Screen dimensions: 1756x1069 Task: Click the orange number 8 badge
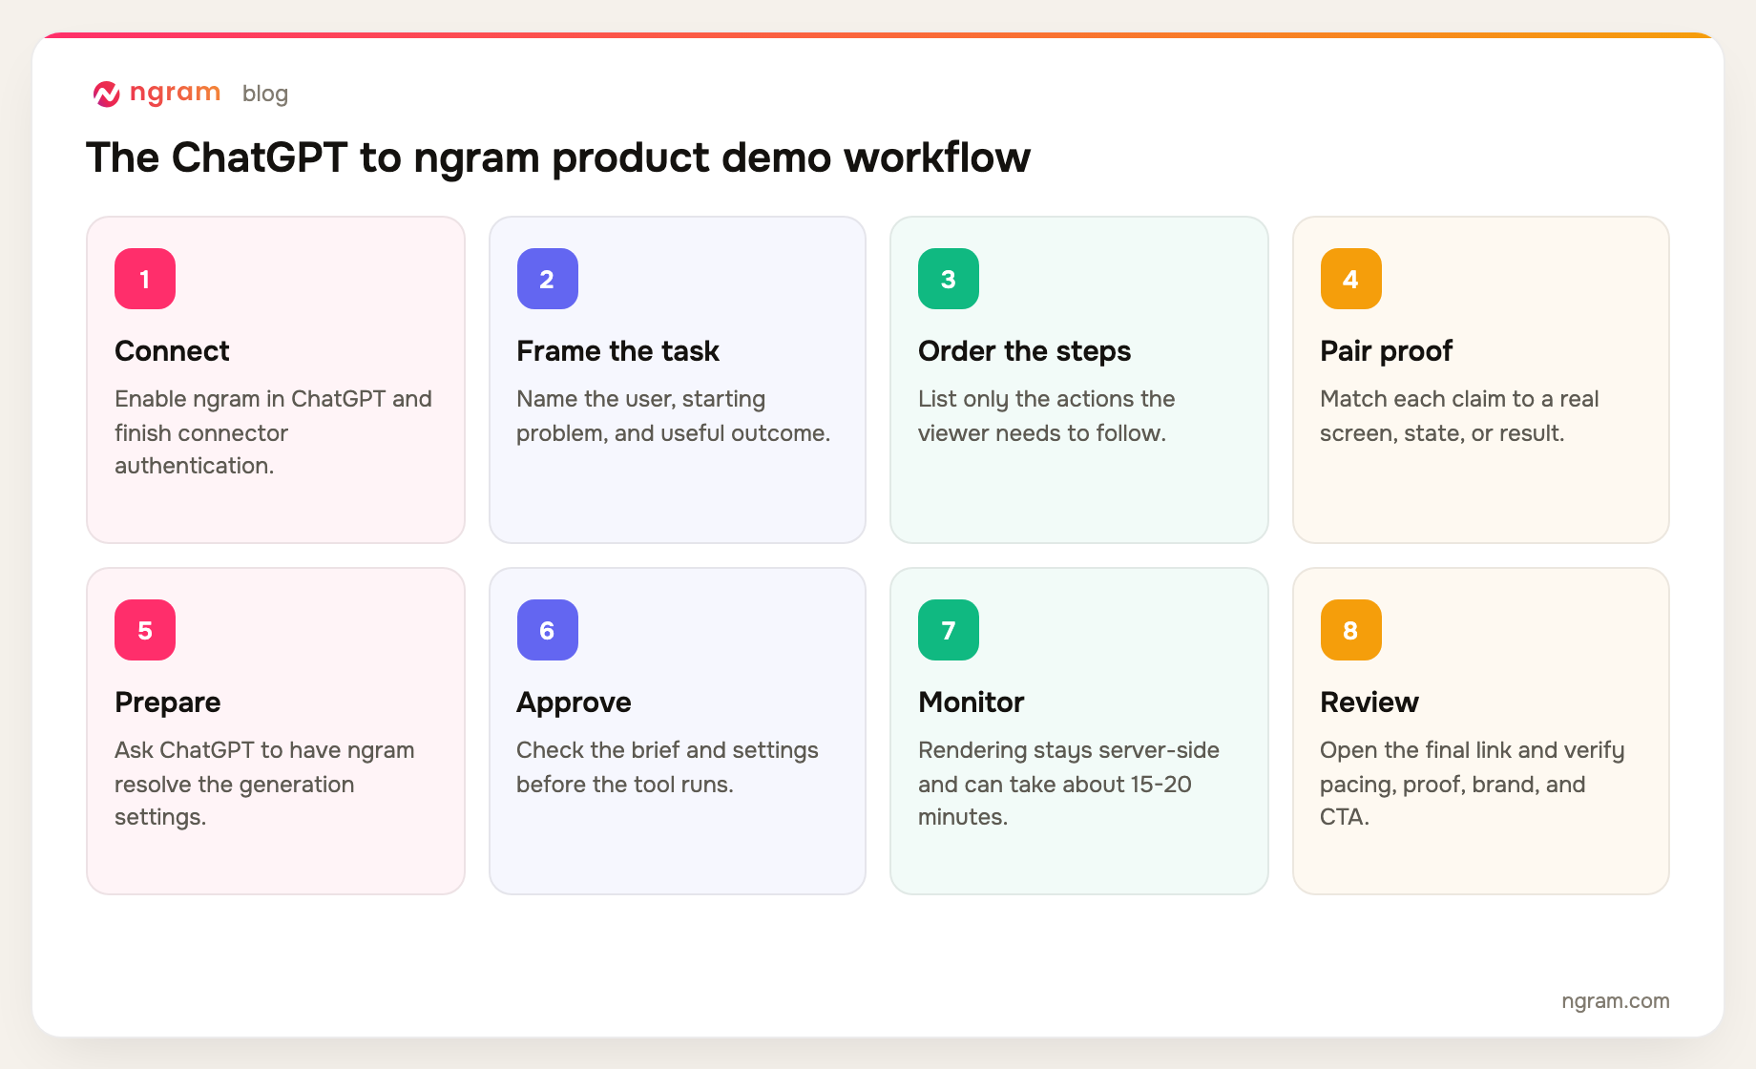pyautogui.click(x=1351, y=630)
